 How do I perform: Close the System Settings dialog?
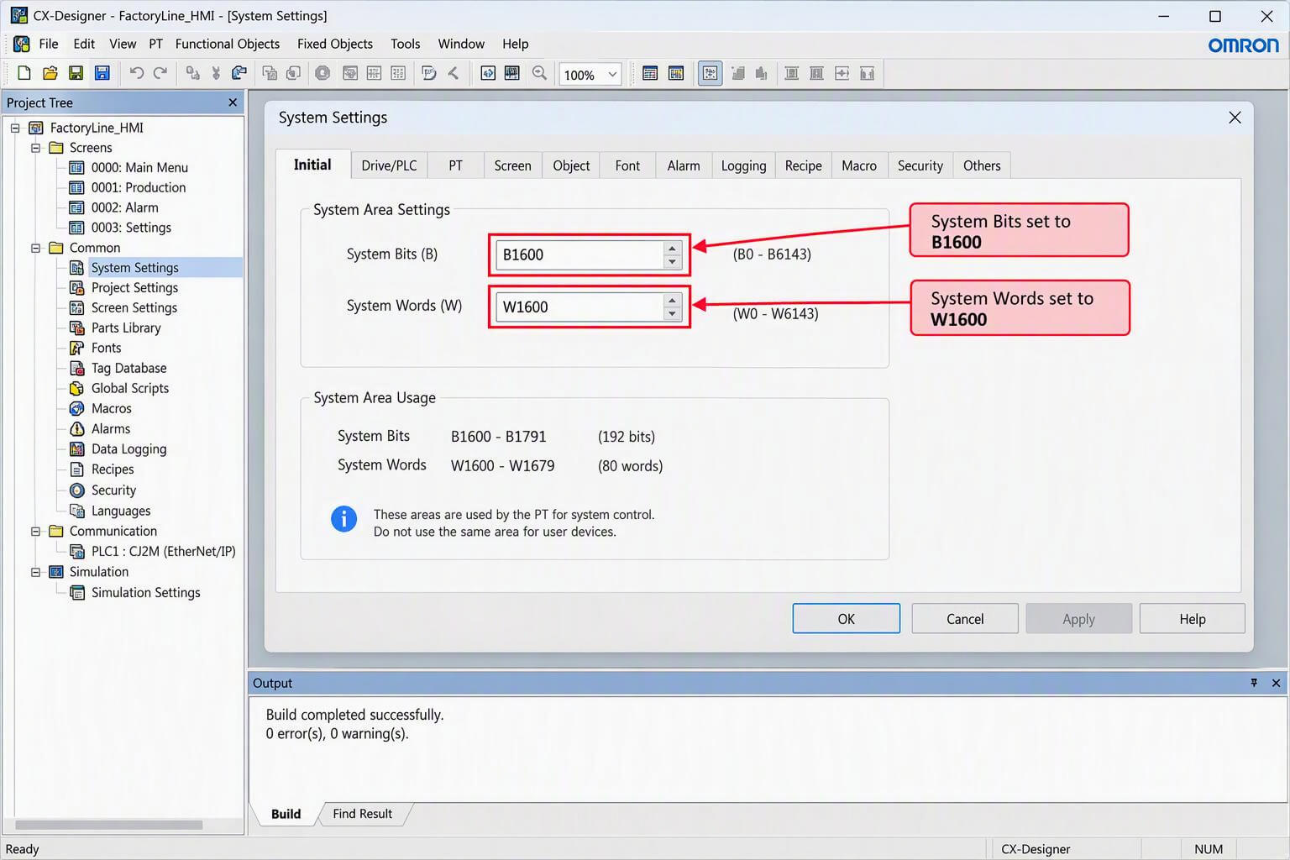tap(1235, 118)
